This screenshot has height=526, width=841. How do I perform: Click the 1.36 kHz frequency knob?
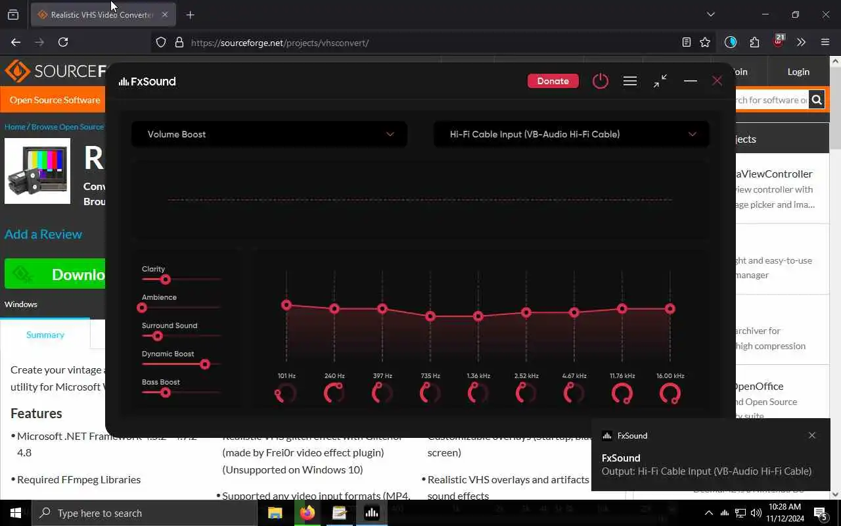pos(478,394)
